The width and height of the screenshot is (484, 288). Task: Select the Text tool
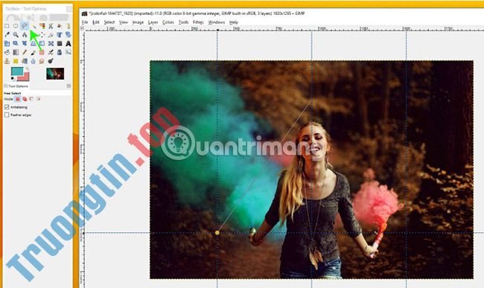coord(69,43)
